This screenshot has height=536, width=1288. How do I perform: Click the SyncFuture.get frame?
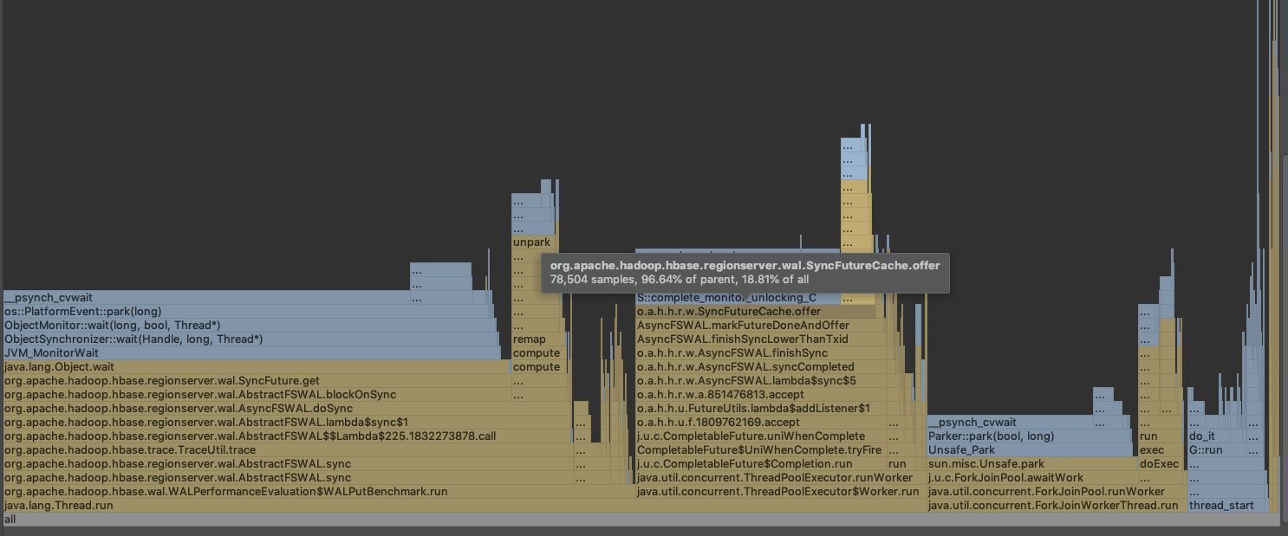coord(257,380)
